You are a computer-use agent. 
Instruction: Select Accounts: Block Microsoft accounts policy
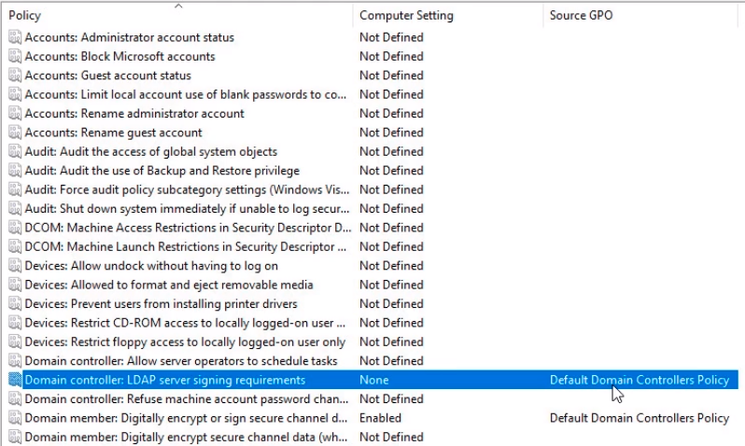(119, 57)
